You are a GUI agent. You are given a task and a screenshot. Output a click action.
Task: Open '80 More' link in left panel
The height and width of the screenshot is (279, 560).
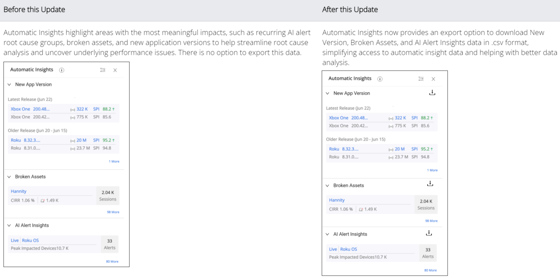(x=112, y=261)
